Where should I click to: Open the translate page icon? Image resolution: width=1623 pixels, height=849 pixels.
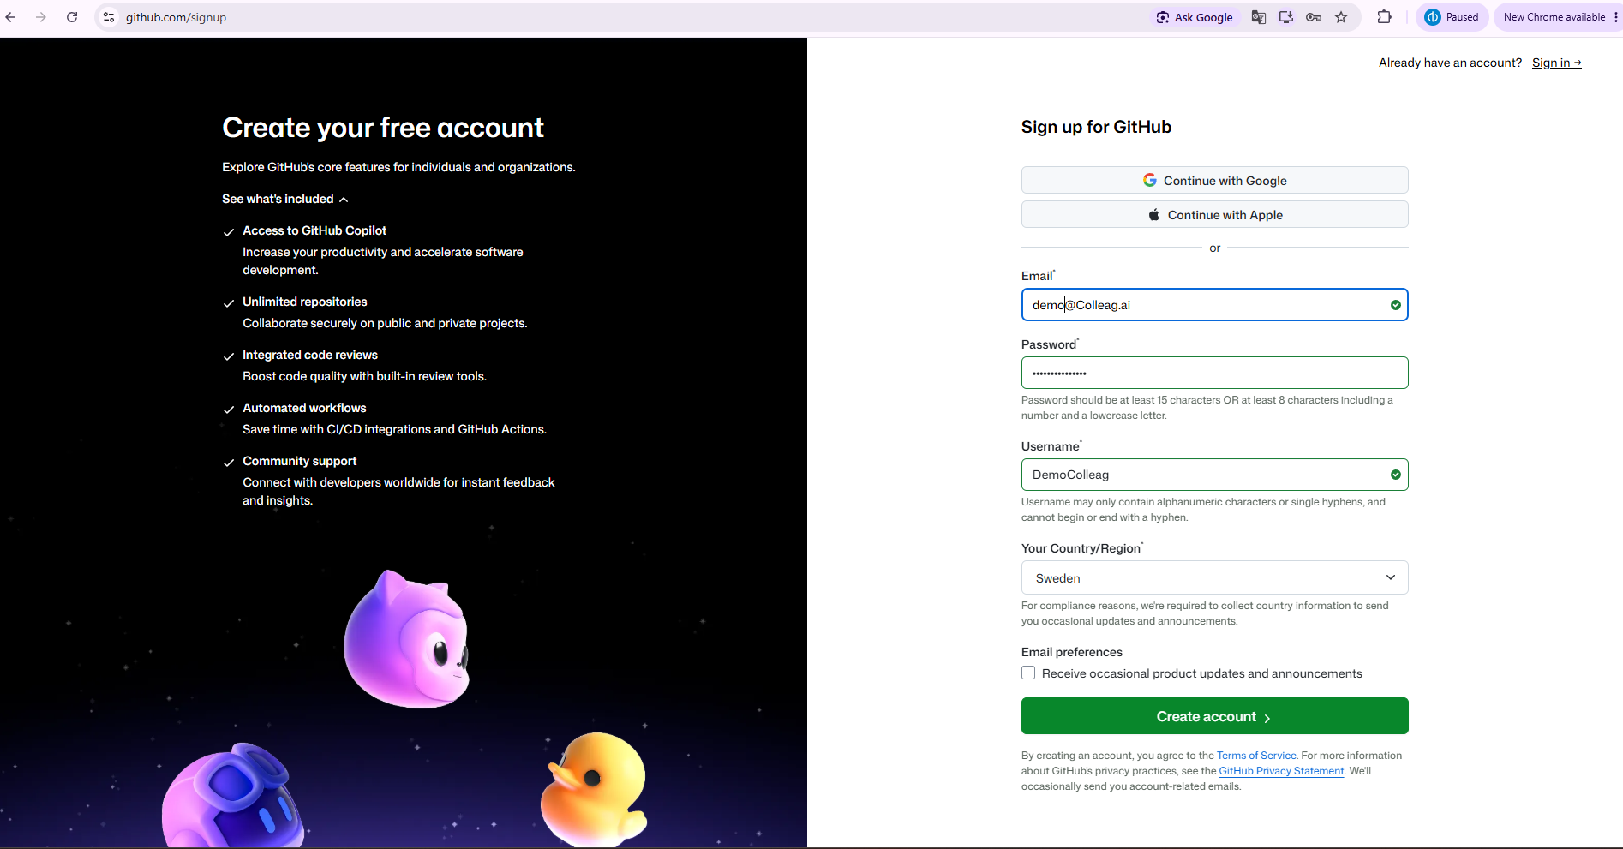pos(1259,17)
